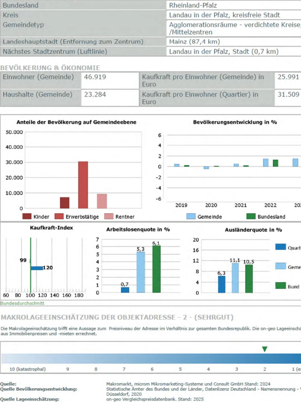
Task: Click the 0,7 dark blue unemployment bar
Action: pyautogui.click(x=125, y=290)
